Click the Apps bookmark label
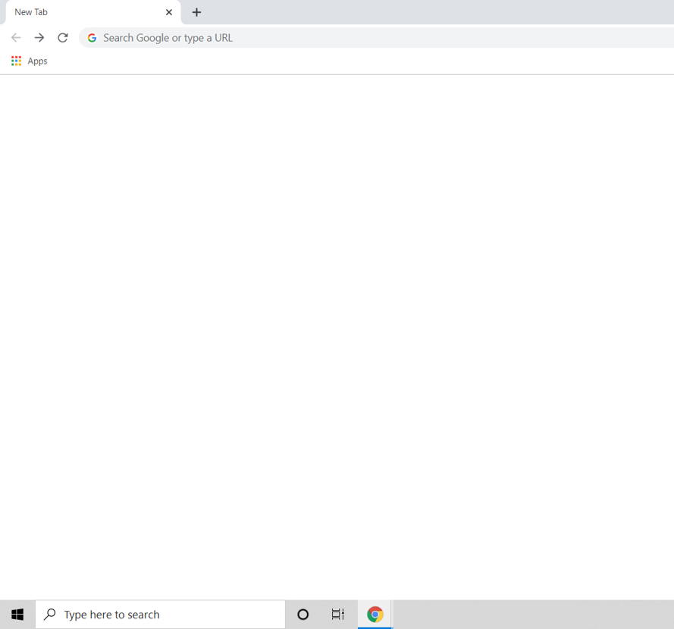 pyautogui.click(x=37, y=61)
